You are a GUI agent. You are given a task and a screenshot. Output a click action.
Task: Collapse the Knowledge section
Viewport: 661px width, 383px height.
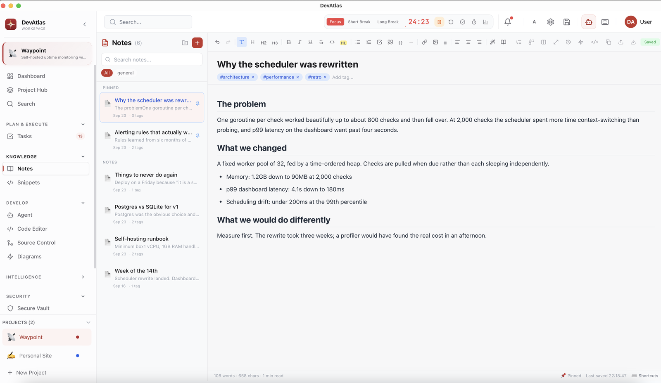(83, 157)
